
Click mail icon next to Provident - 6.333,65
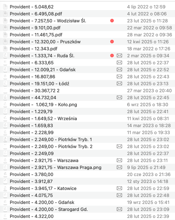[x=119, y=62]
